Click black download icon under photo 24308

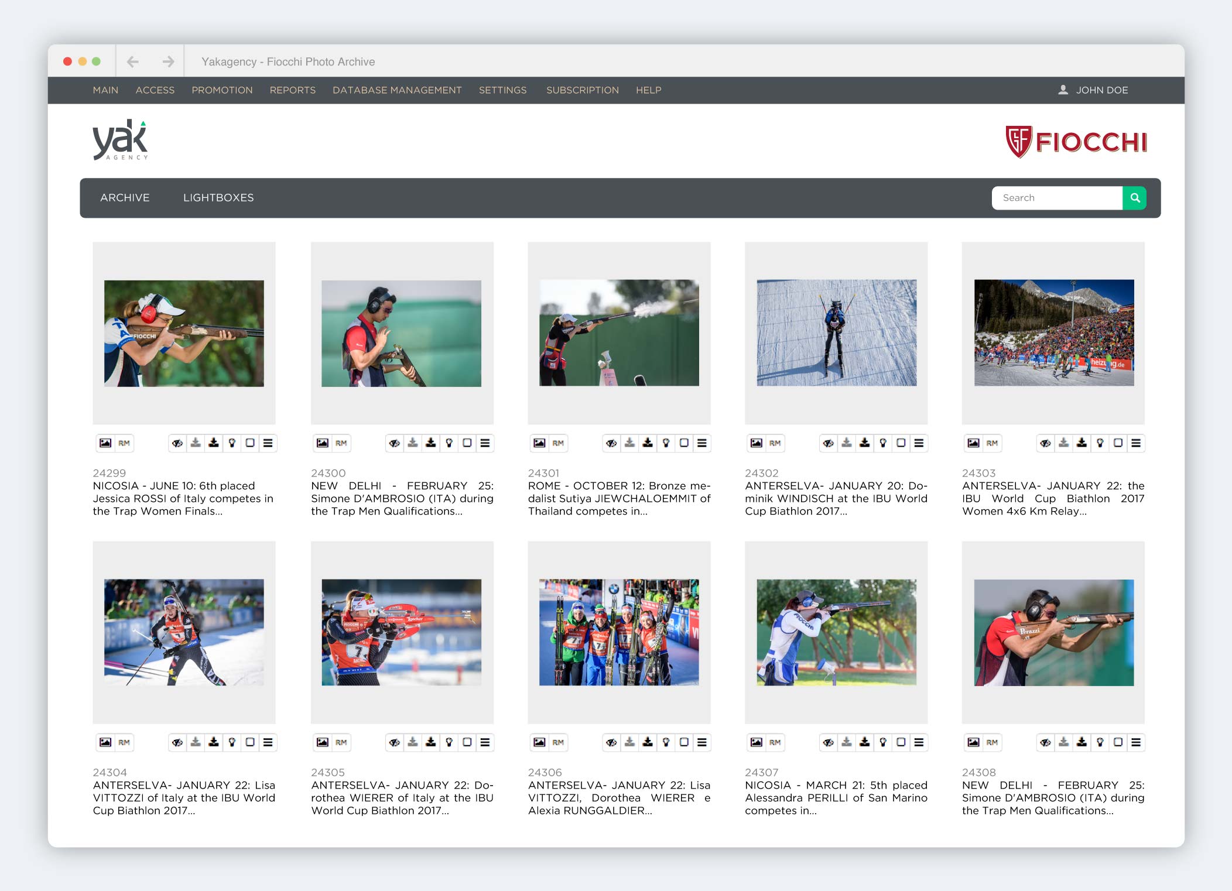click(x=1082, y=742)
